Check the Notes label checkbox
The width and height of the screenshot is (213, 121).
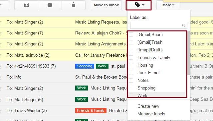131,80
